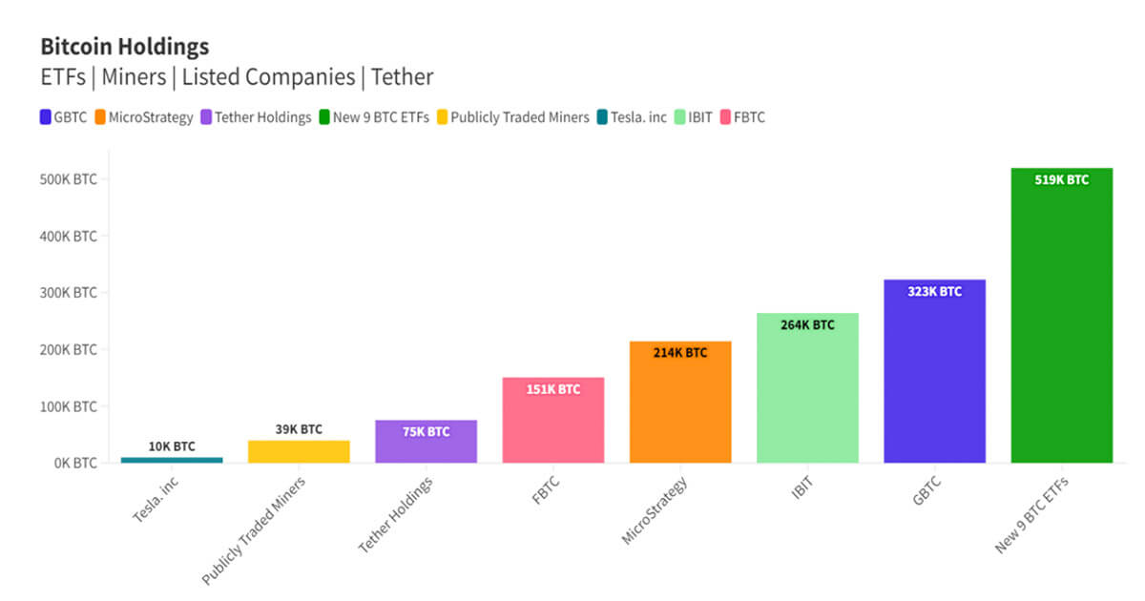1145x601 pixels.
Task: Select the pink FBTC bar
Action: (x=553, y=422)
